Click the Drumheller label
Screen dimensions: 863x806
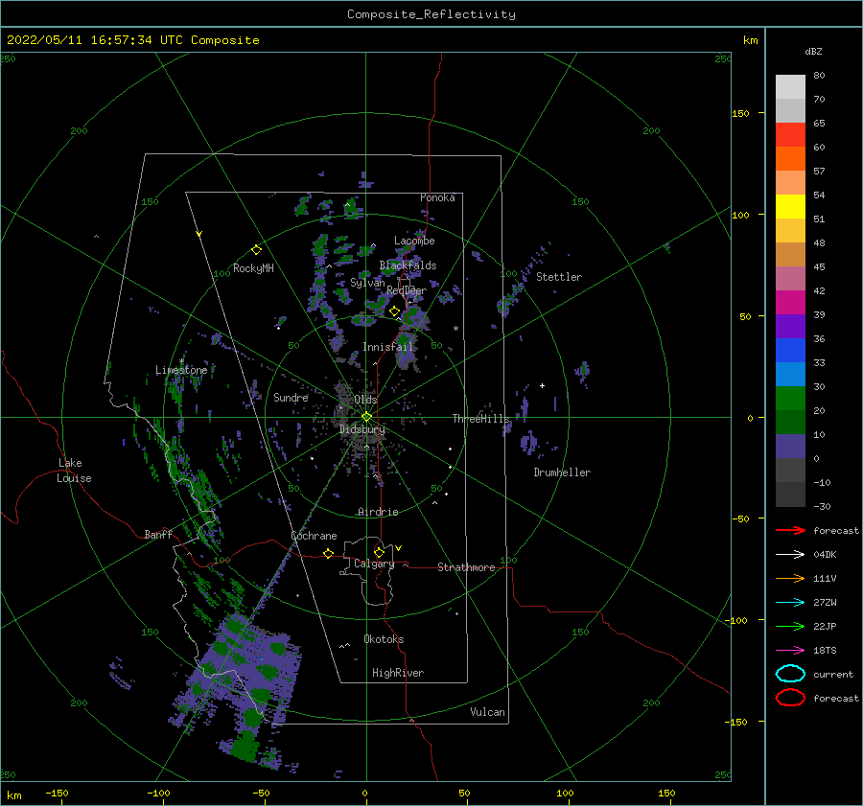(x=562, y=472)
